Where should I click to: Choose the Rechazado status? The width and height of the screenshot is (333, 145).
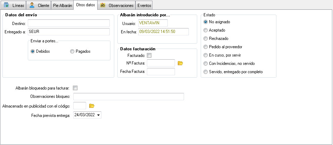(x=206, y=39)
